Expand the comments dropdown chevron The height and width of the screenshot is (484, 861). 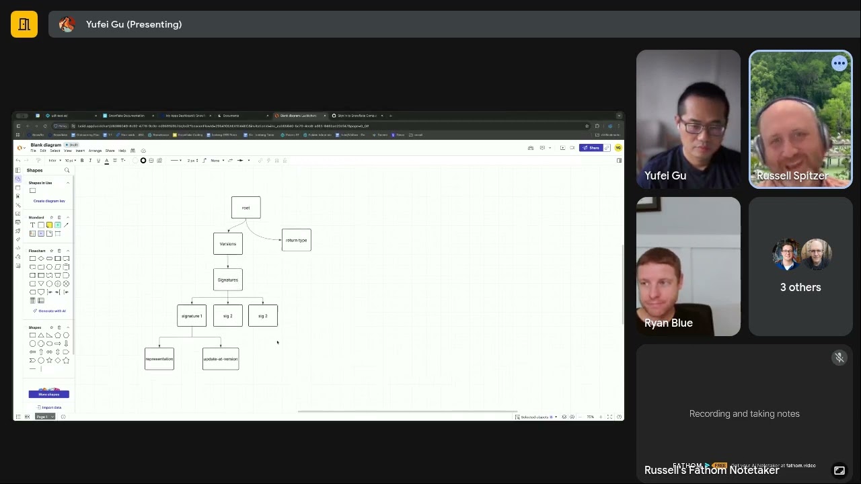(548, 148)
